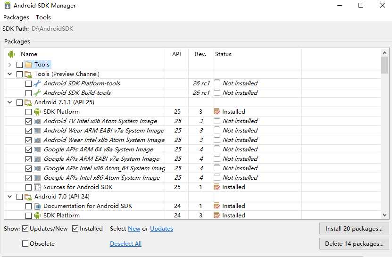Toggle the Installed show filter checkbox
392x257 pixels.
(75, 229)
